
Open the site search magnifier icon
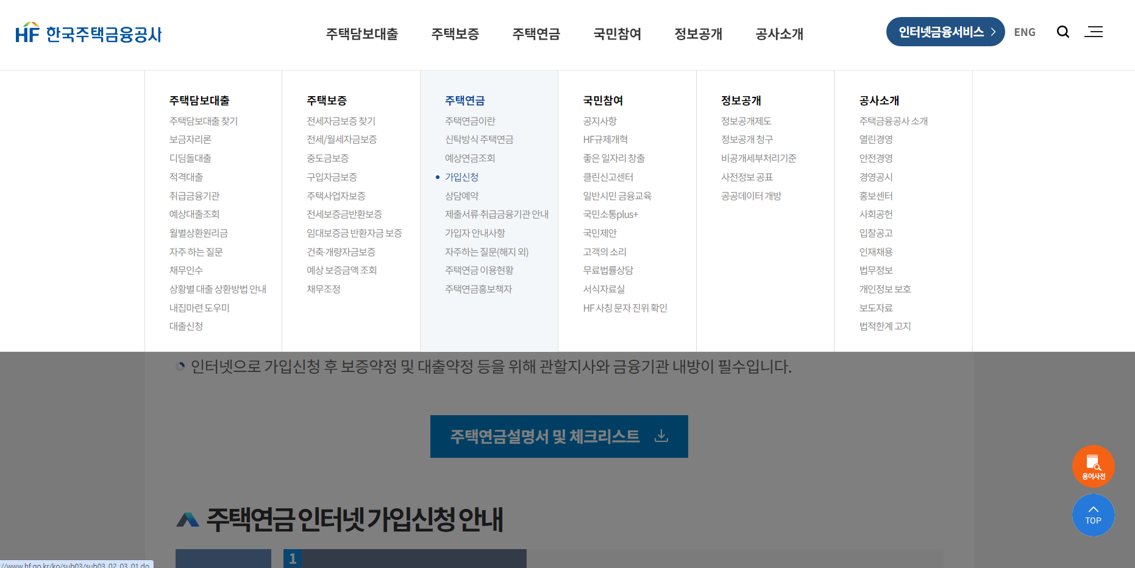1063,32
